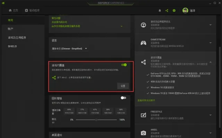Expand the FREESTYLE feature row
The width and height of the screenshot is (222, 138).
pyautogui.click(x=211, y=115)
